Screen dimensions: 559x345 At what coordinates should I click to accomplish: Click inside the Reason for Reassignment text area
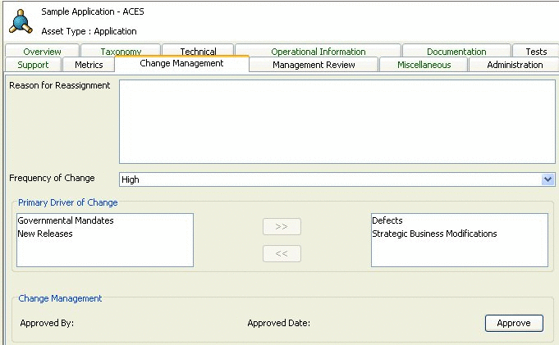(x=337, y=121)
